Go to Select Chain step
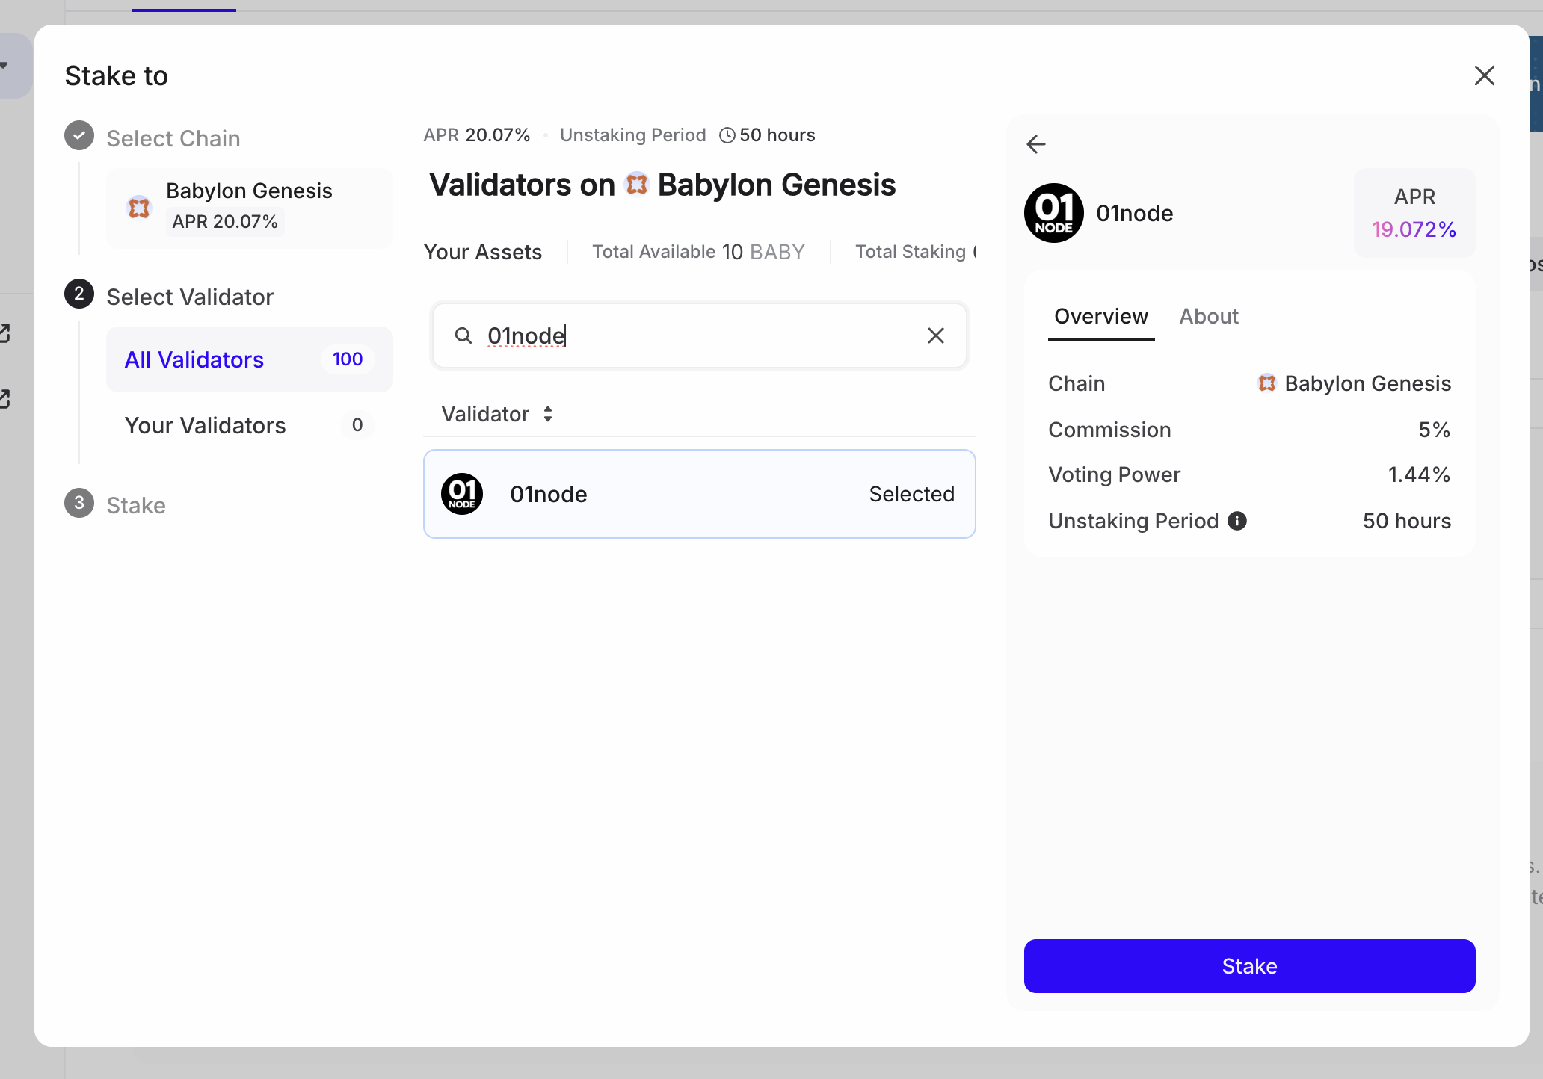1543x1079 pixels. (173, 138)
